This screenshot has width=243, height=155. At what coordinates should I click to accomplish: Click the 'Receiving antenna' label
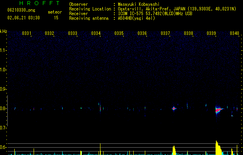pos(89,18)
